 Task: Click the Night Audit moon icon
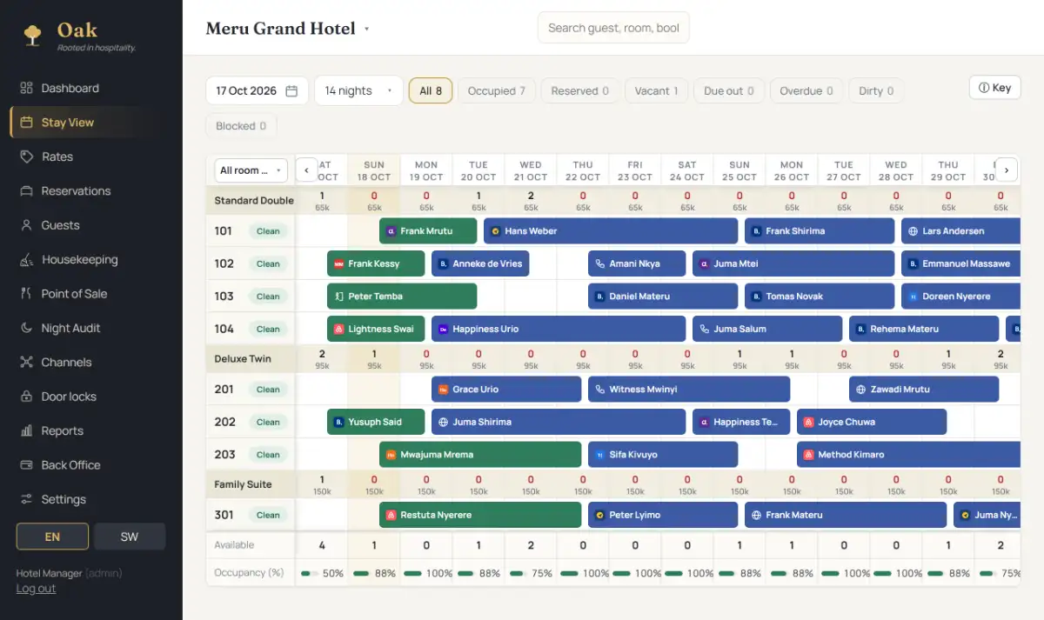(26, 328)
